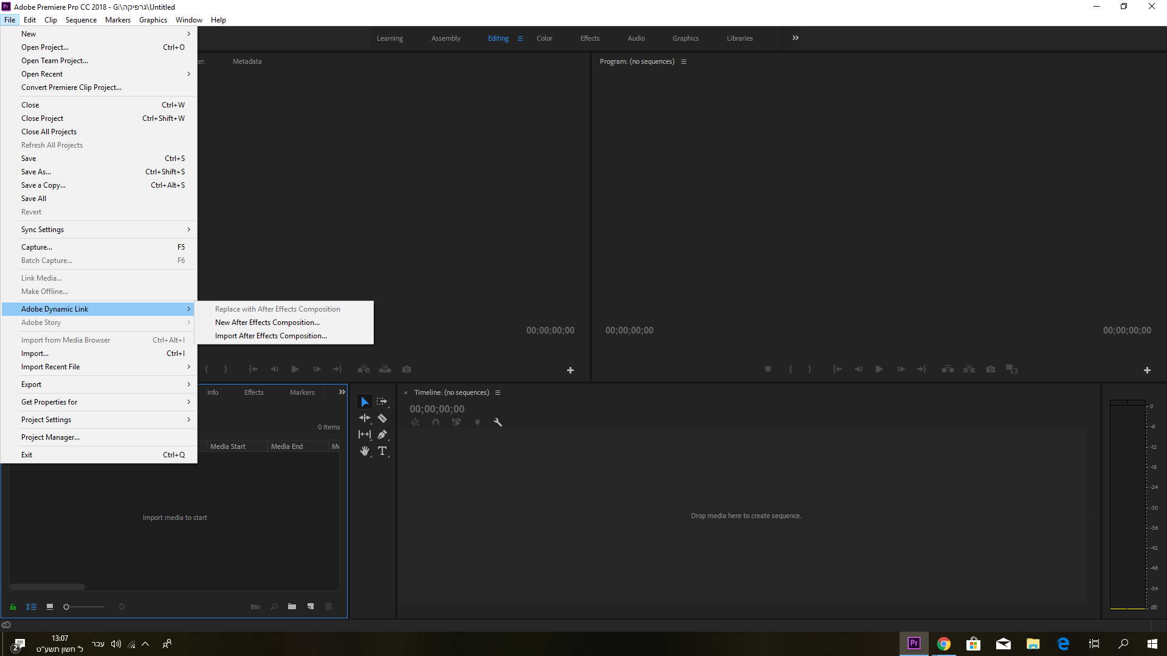Click the New Bin folder icon
The image size is (1167, 656).
pos(292,607)
